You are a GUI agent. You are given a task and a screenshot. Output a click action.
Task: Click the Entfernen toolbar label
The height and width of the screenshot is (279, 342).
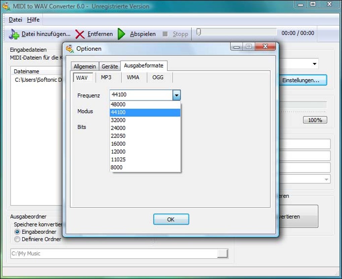(100, 34)
